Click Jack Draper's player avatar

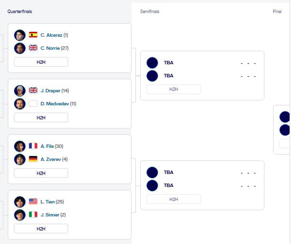20,91
